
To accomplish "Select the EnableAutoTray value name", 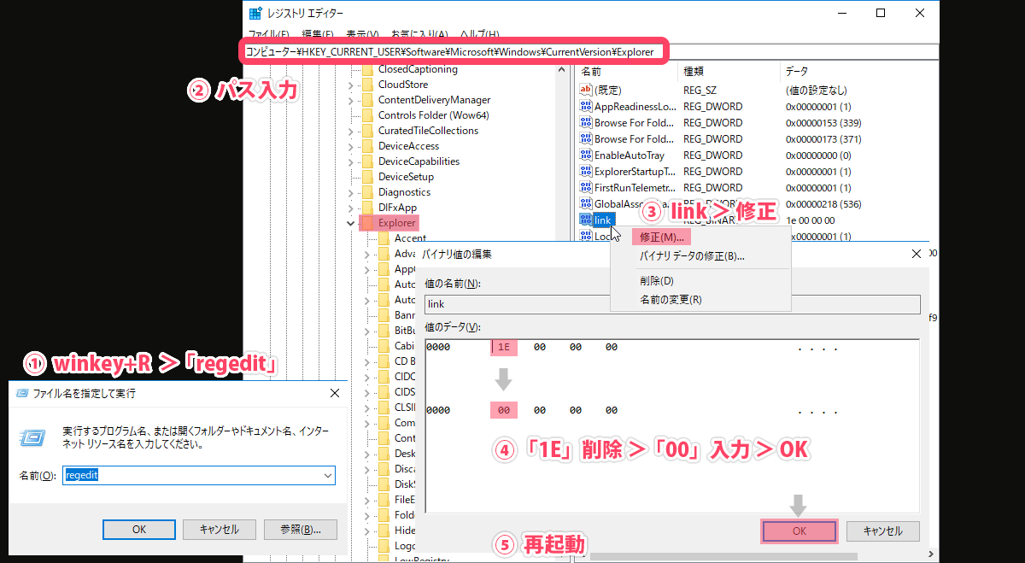I will (629, 155).
